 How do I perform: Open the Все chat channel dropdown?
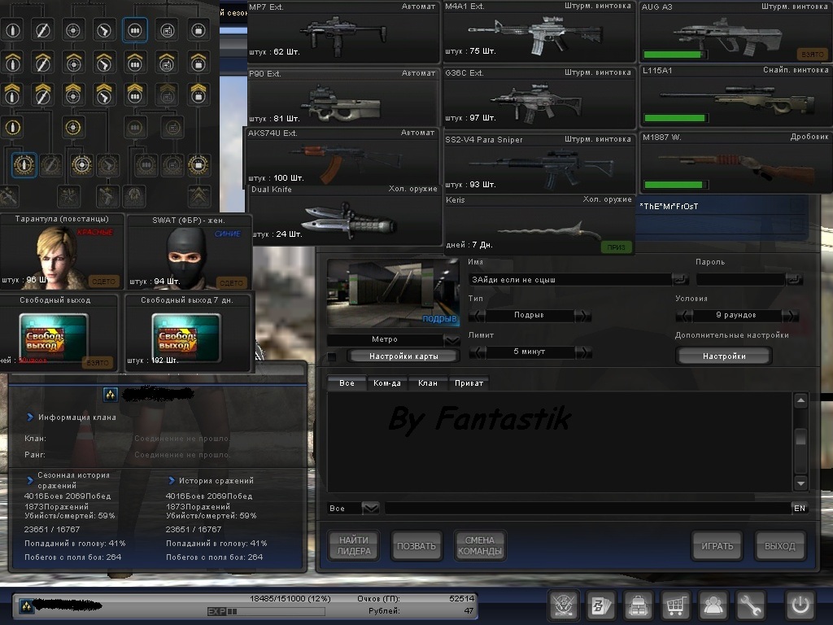(x=370, y=508)
